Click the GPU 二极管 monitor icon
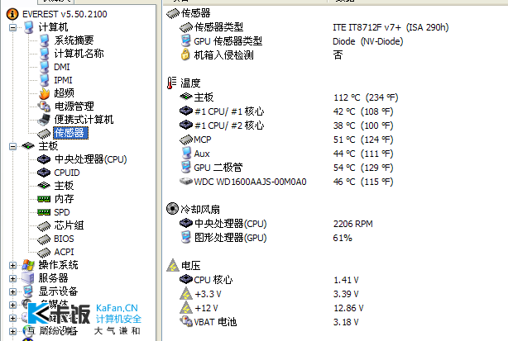Viewport: 508px width, 341px height. coord(185,168)
